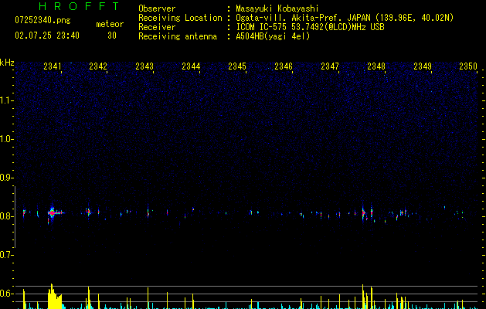Screen dimensions: 486x309
Task: Click time marker 2349
Action: click(423, 66)
